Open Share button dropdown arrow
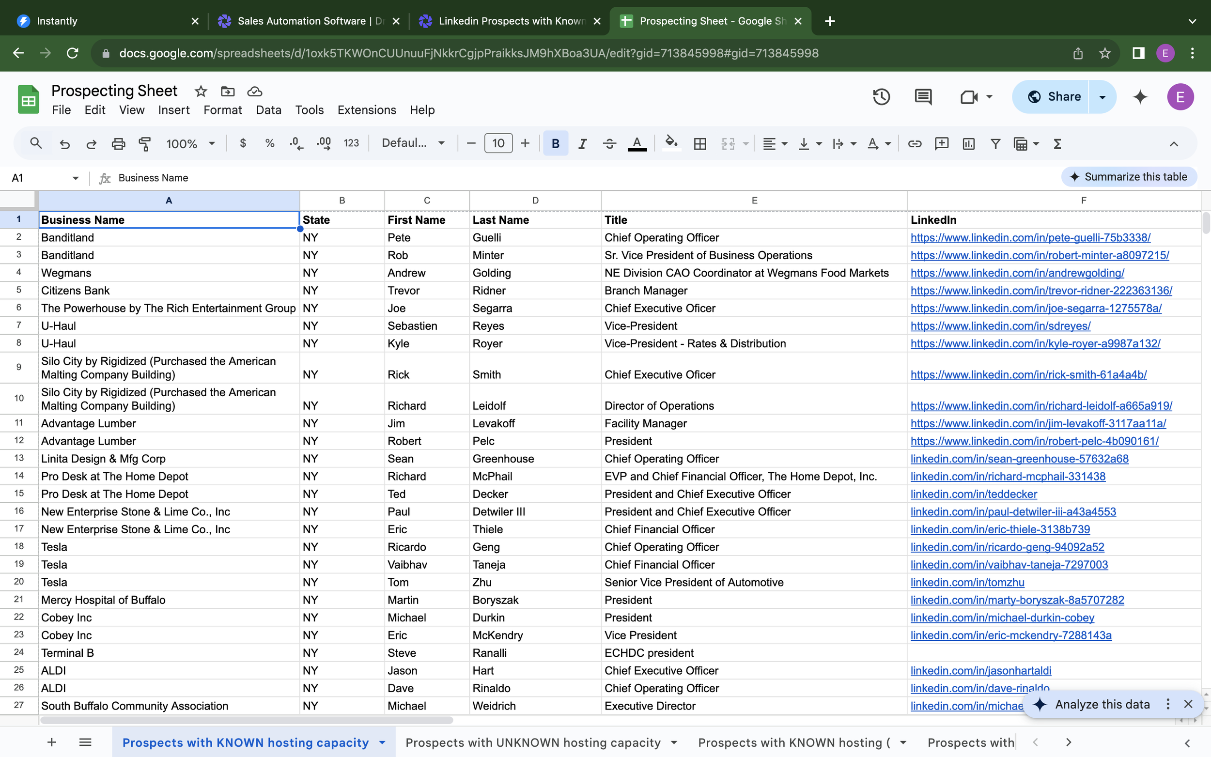The width and height of the screenshot is (1211, 757). pos(1102,97)
